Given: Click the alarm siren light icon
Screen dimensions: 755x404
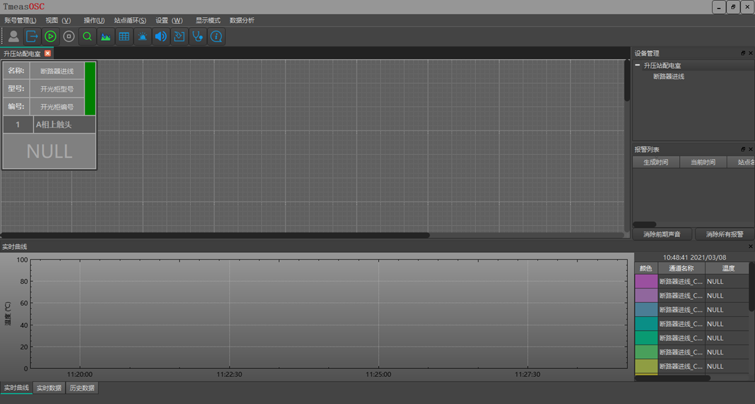Looking at the screenshot, I should coord(143,36).
